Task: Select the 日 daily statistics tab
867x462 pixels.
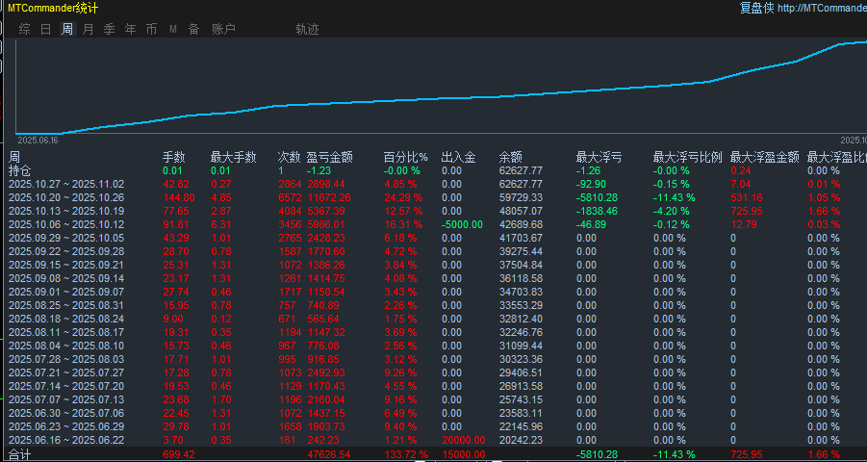Action: click(x=46, y=29)
